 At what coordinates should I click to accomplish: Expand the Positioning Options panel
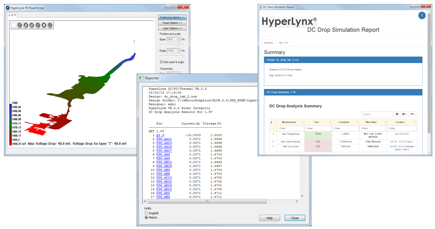(x=172, y=17)
